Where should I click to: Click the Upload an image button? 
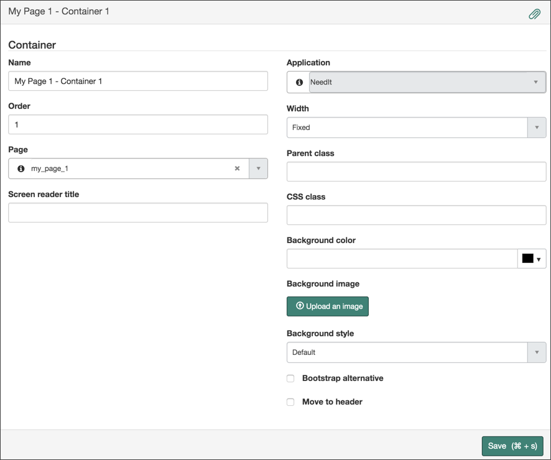point(328,306)
